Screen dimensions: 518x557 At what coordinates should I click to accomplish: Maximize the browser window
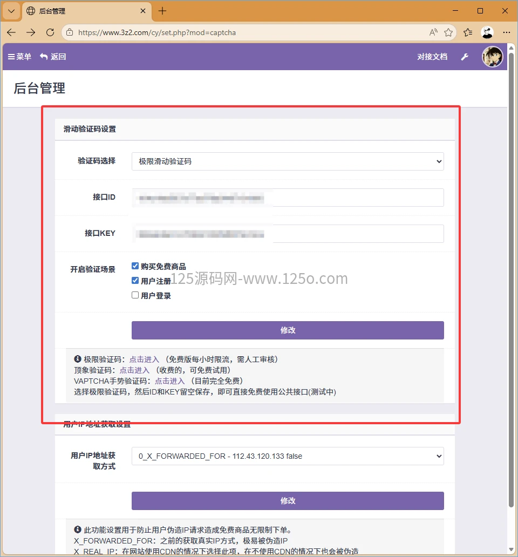[x=480, y=11]
